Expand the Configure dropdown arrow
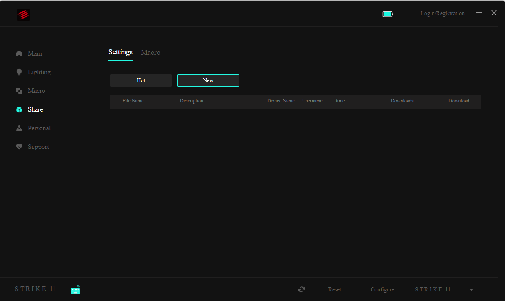Viewport: 505px width, 301px height. (471, 290)
